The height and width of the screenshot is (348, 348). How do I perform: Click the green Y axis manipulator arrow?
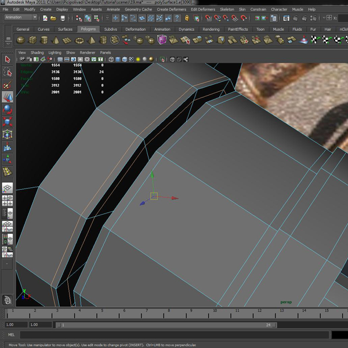point(152,175)
